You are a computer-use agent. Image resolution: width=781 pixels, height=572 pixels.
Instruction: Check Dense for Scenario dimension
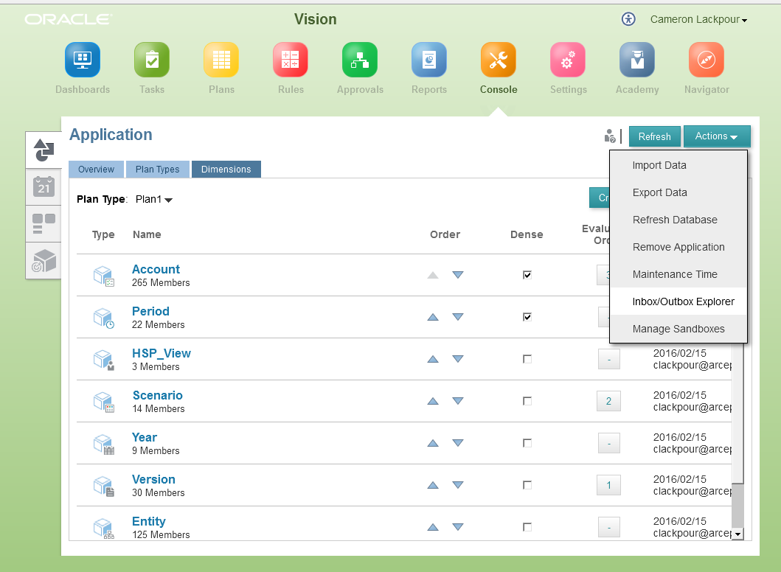[527, 401]
